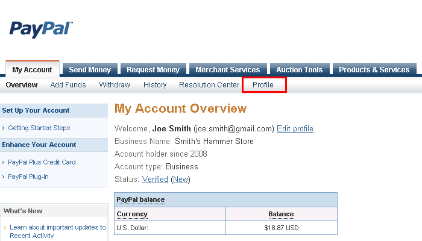The image size is (422, 241).
Task: Select the $18.87 USD balance value
Action: coord(282,228)
